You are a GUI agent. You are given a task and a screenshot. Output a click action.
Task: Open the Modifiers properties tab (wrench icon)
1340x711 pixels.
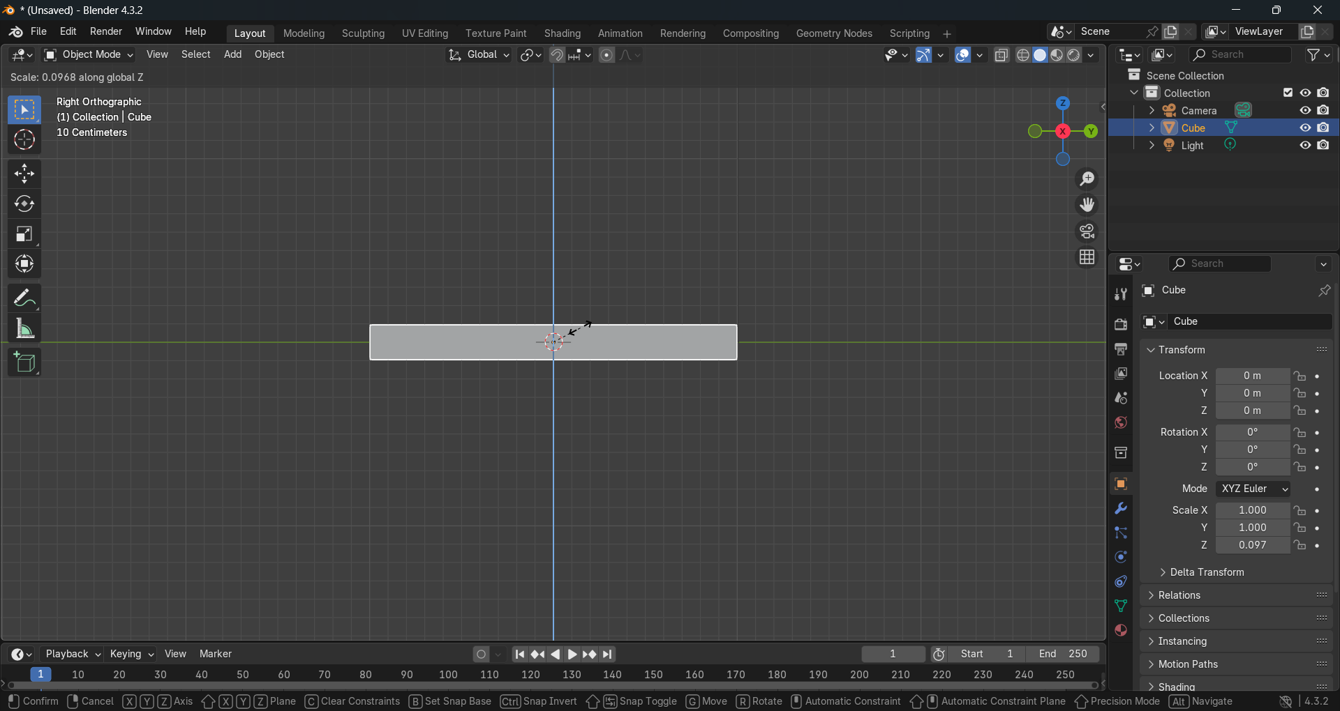coord(1121,508)
